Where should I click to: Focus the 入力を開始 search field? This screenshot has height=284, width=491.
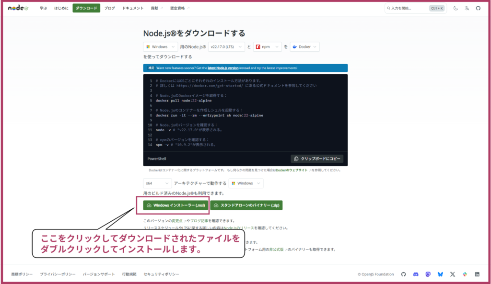[x=416, y=8]
